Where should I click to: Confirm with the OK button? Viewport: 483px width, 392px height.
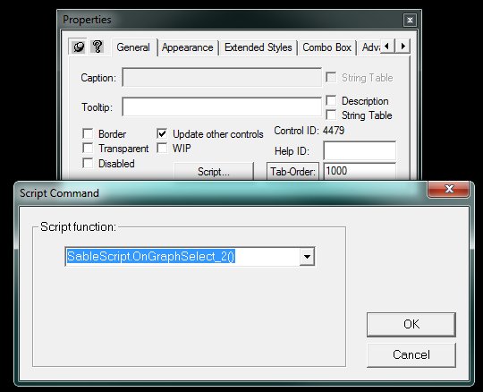[x=411, y=325]
